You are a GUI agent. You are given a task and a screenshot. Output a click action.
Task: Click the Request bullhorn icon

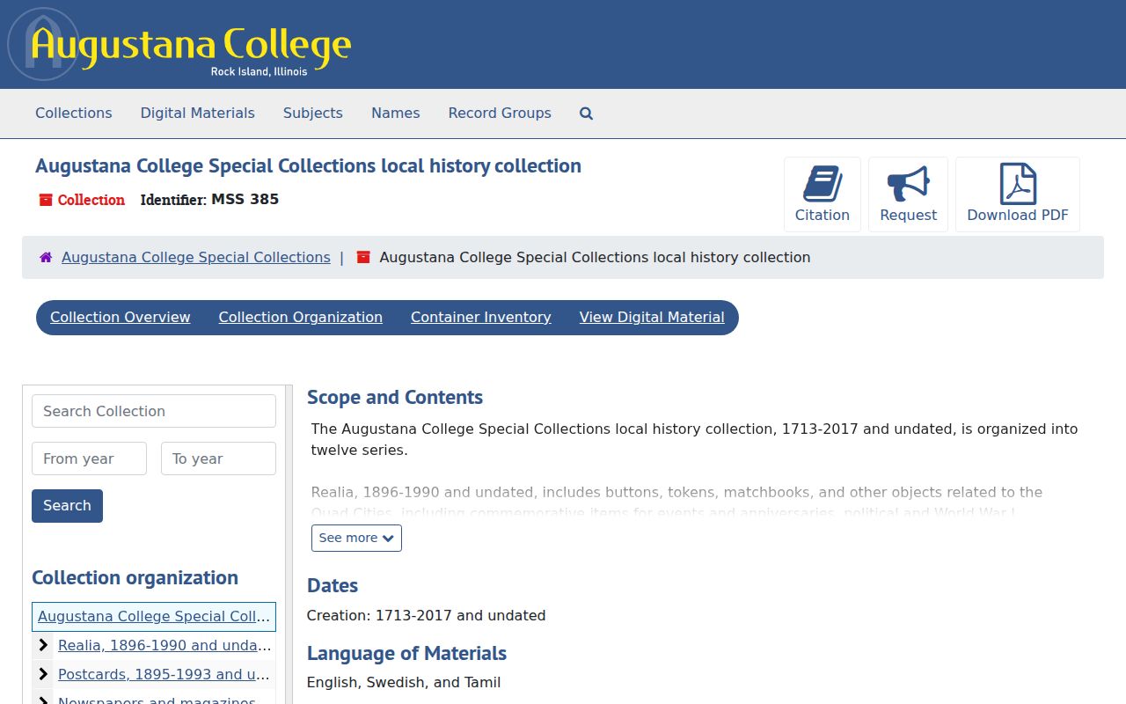click(x=909, y=184)
